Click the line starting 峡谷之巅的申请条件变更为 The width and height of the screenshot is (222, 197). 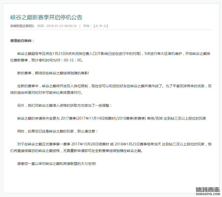[112, 118]
